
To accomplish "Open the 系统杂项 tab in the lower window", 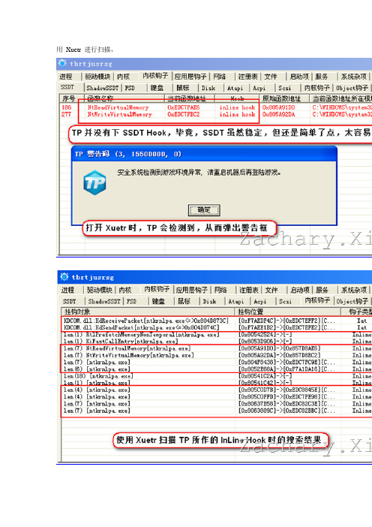I will [x=354, y=290].
